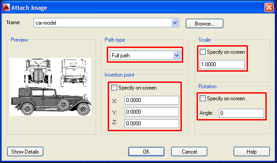The width and height of the screenshot is (277, 163).
Task: Click the Cancel button
Action: 189,152
